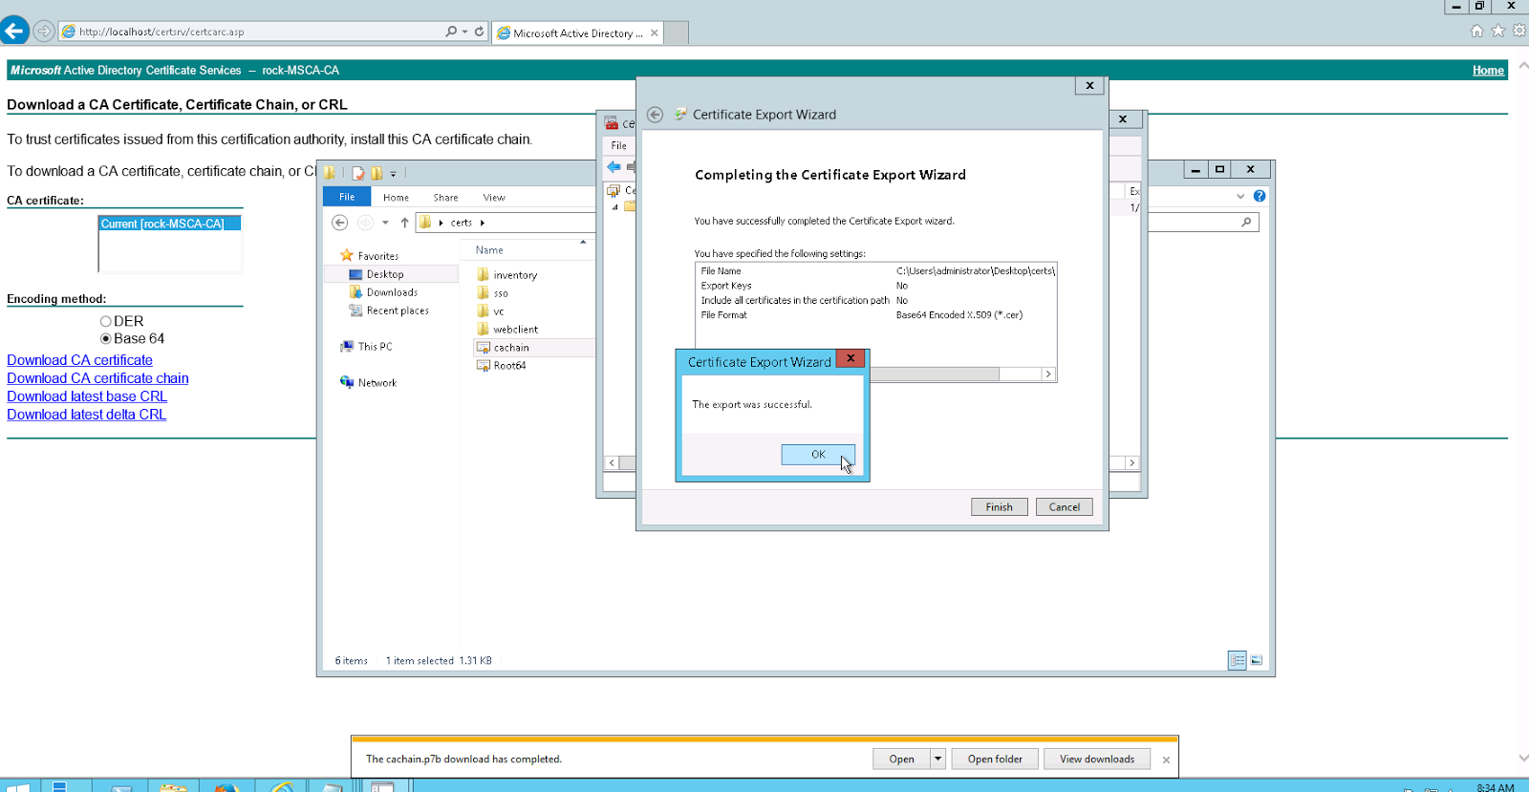The image size is (1529, 792).
Task: Click Cancel in the Certificate Export Wizard
Action: [1064, 507]
